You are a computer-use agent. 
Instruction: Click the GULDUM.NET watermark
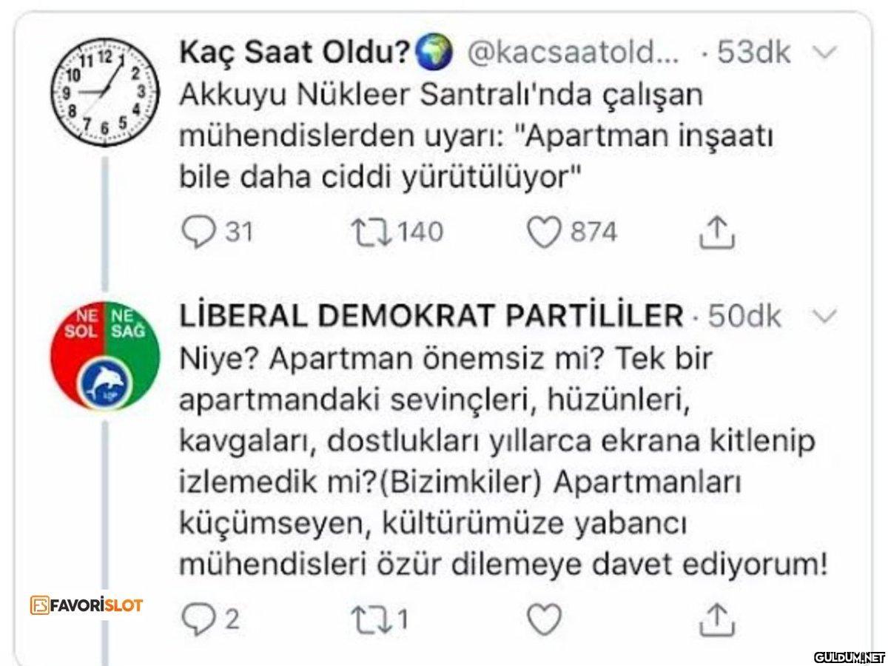coord(849,656)
